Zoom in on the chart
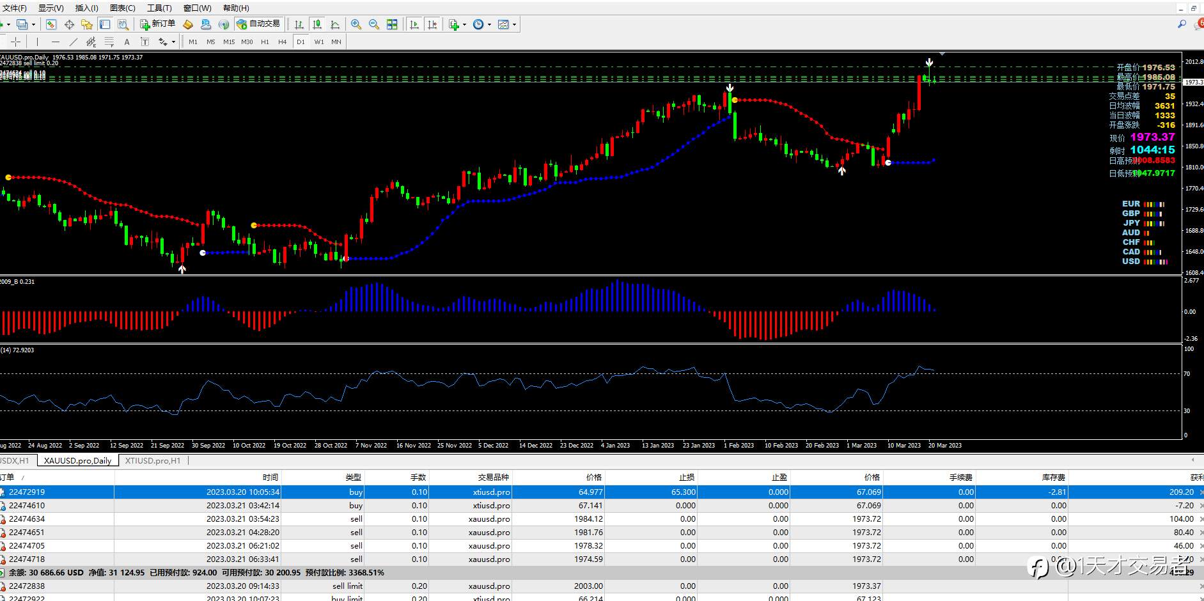This screenshot has width=1204, height=601. click(356, 24)
